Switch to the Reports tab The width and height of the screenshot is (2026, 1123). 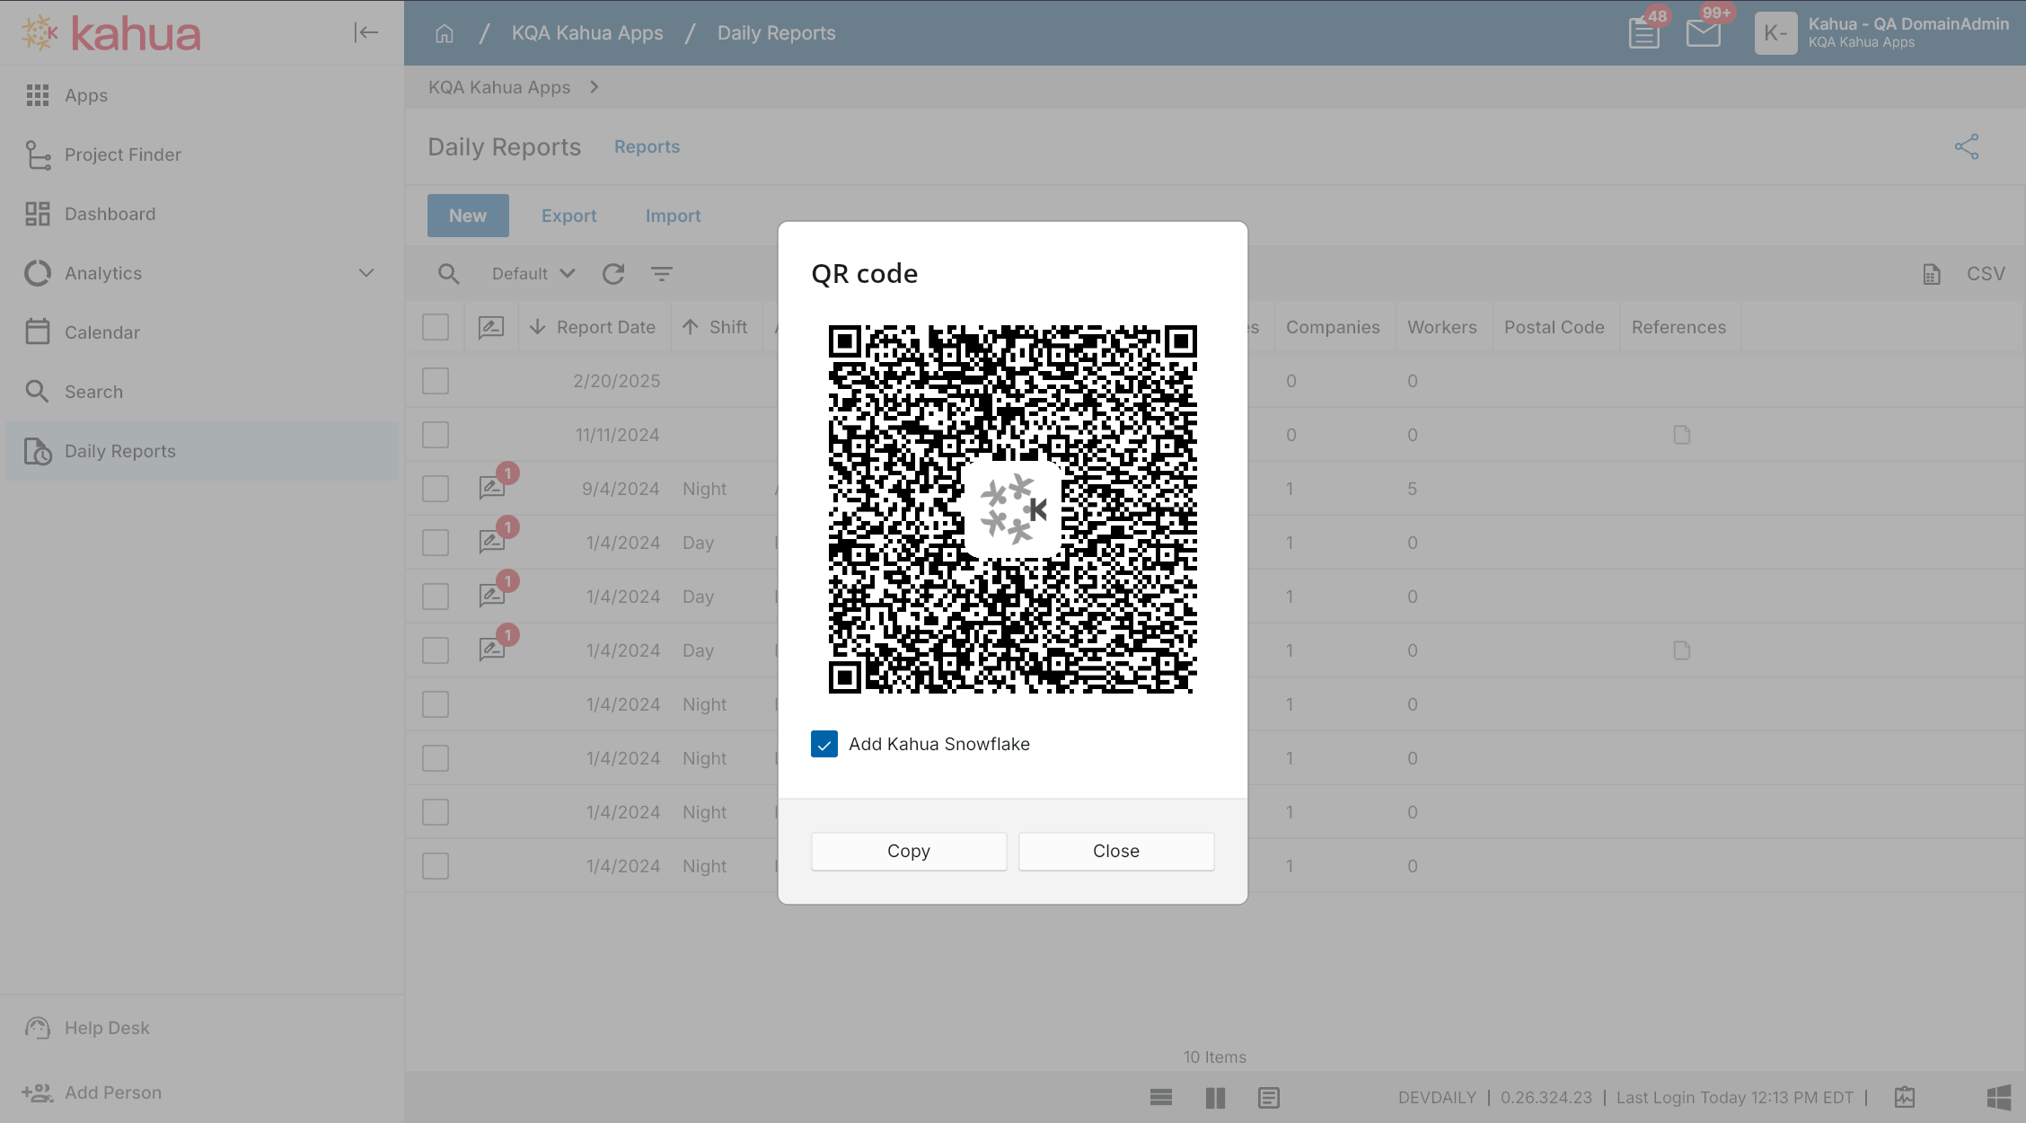click(647, 146)
